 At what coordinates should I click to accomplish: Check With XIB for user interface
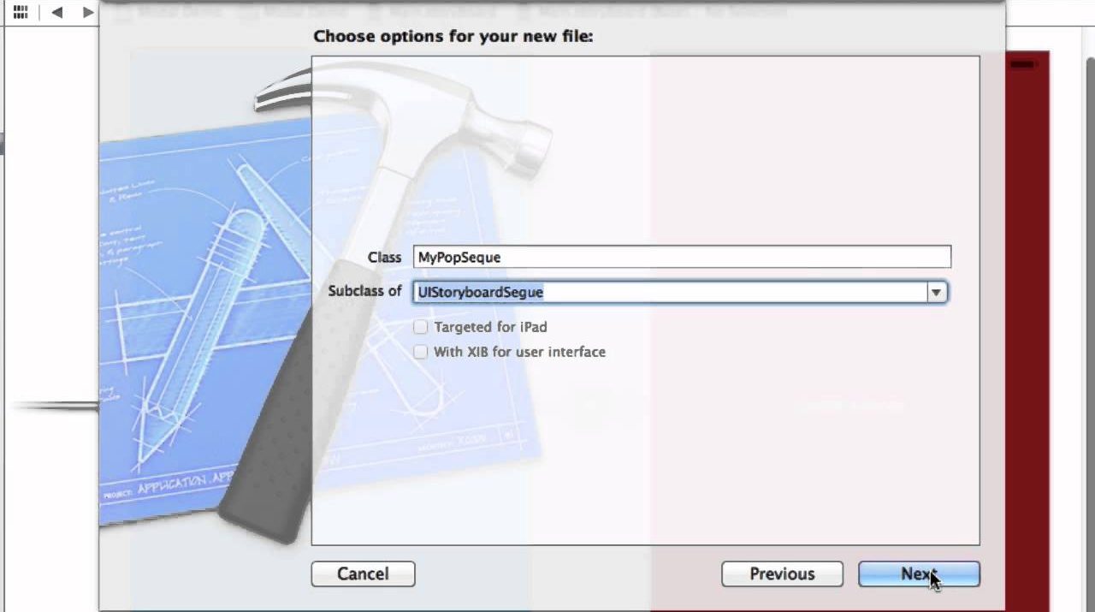420,352
